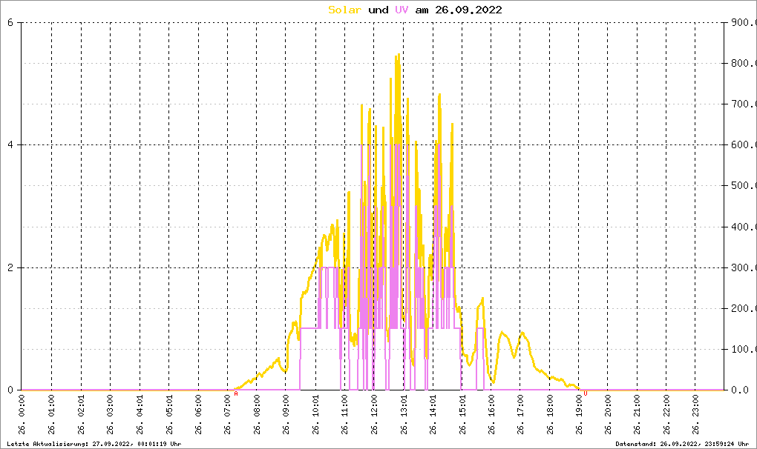Screen dimensions: 757x449
Task: Click the left axis label "4"
Action: [x=10, y=144]
